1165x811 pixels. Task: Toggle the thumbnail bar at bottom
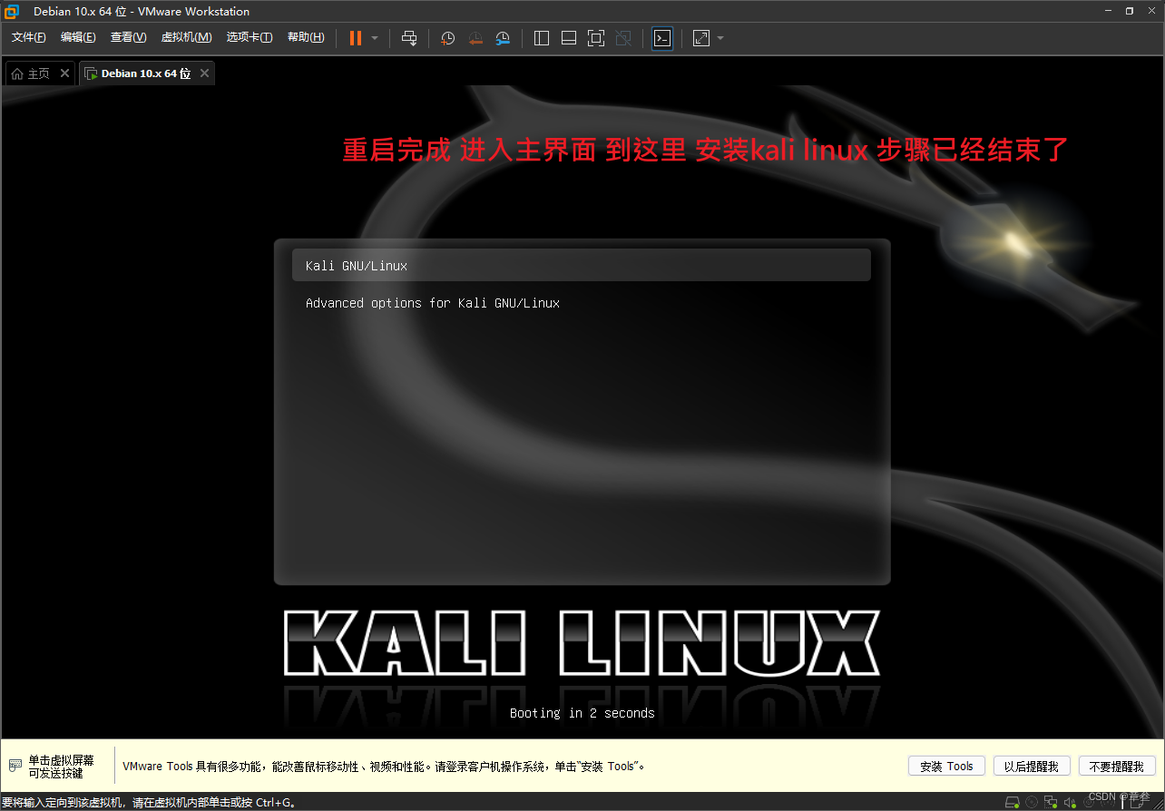(568, 38)
